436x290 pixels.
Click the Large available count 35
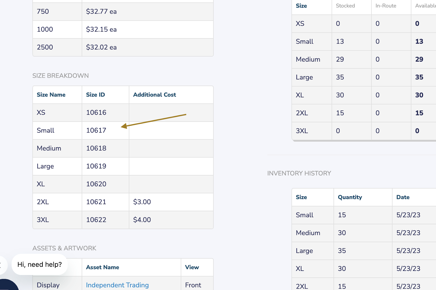click(419, 77)
